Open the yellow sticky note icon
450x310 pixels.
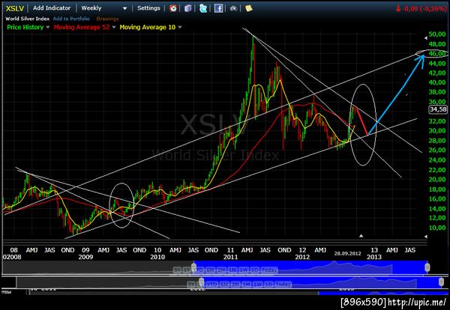(248, 8)
